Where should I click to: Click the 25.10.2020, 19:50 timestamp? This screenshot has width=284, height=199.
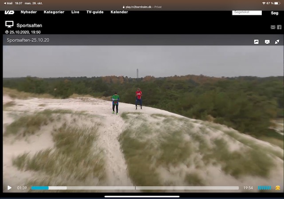pyautogui.click(x=25, y=32)
